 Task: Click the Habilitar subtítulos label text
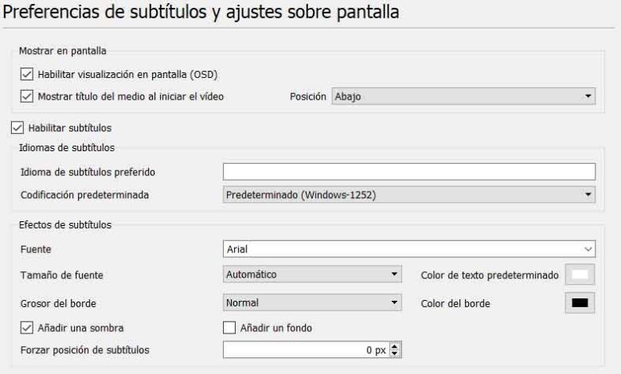coord(72,127)
